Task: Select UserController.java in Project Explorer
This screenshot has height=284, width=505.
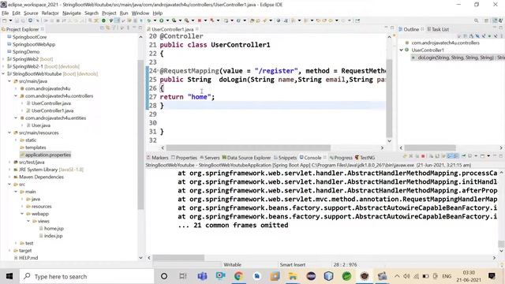Action: pos(48,103)
